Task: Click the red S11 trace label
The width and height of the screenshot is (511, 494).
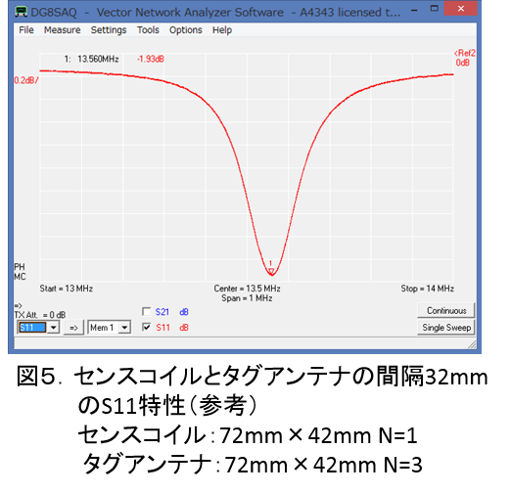Action: pos(163,327)
